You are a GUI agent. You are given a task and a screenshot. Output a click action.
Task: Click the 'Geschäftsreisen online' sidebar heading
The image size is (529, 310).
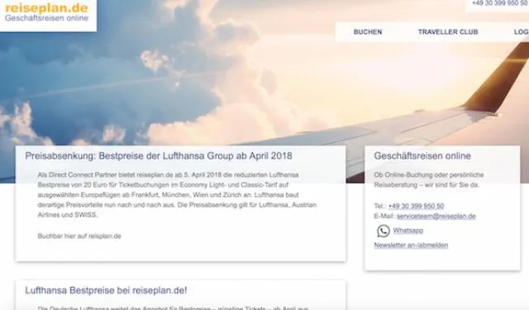coord(422,156)
